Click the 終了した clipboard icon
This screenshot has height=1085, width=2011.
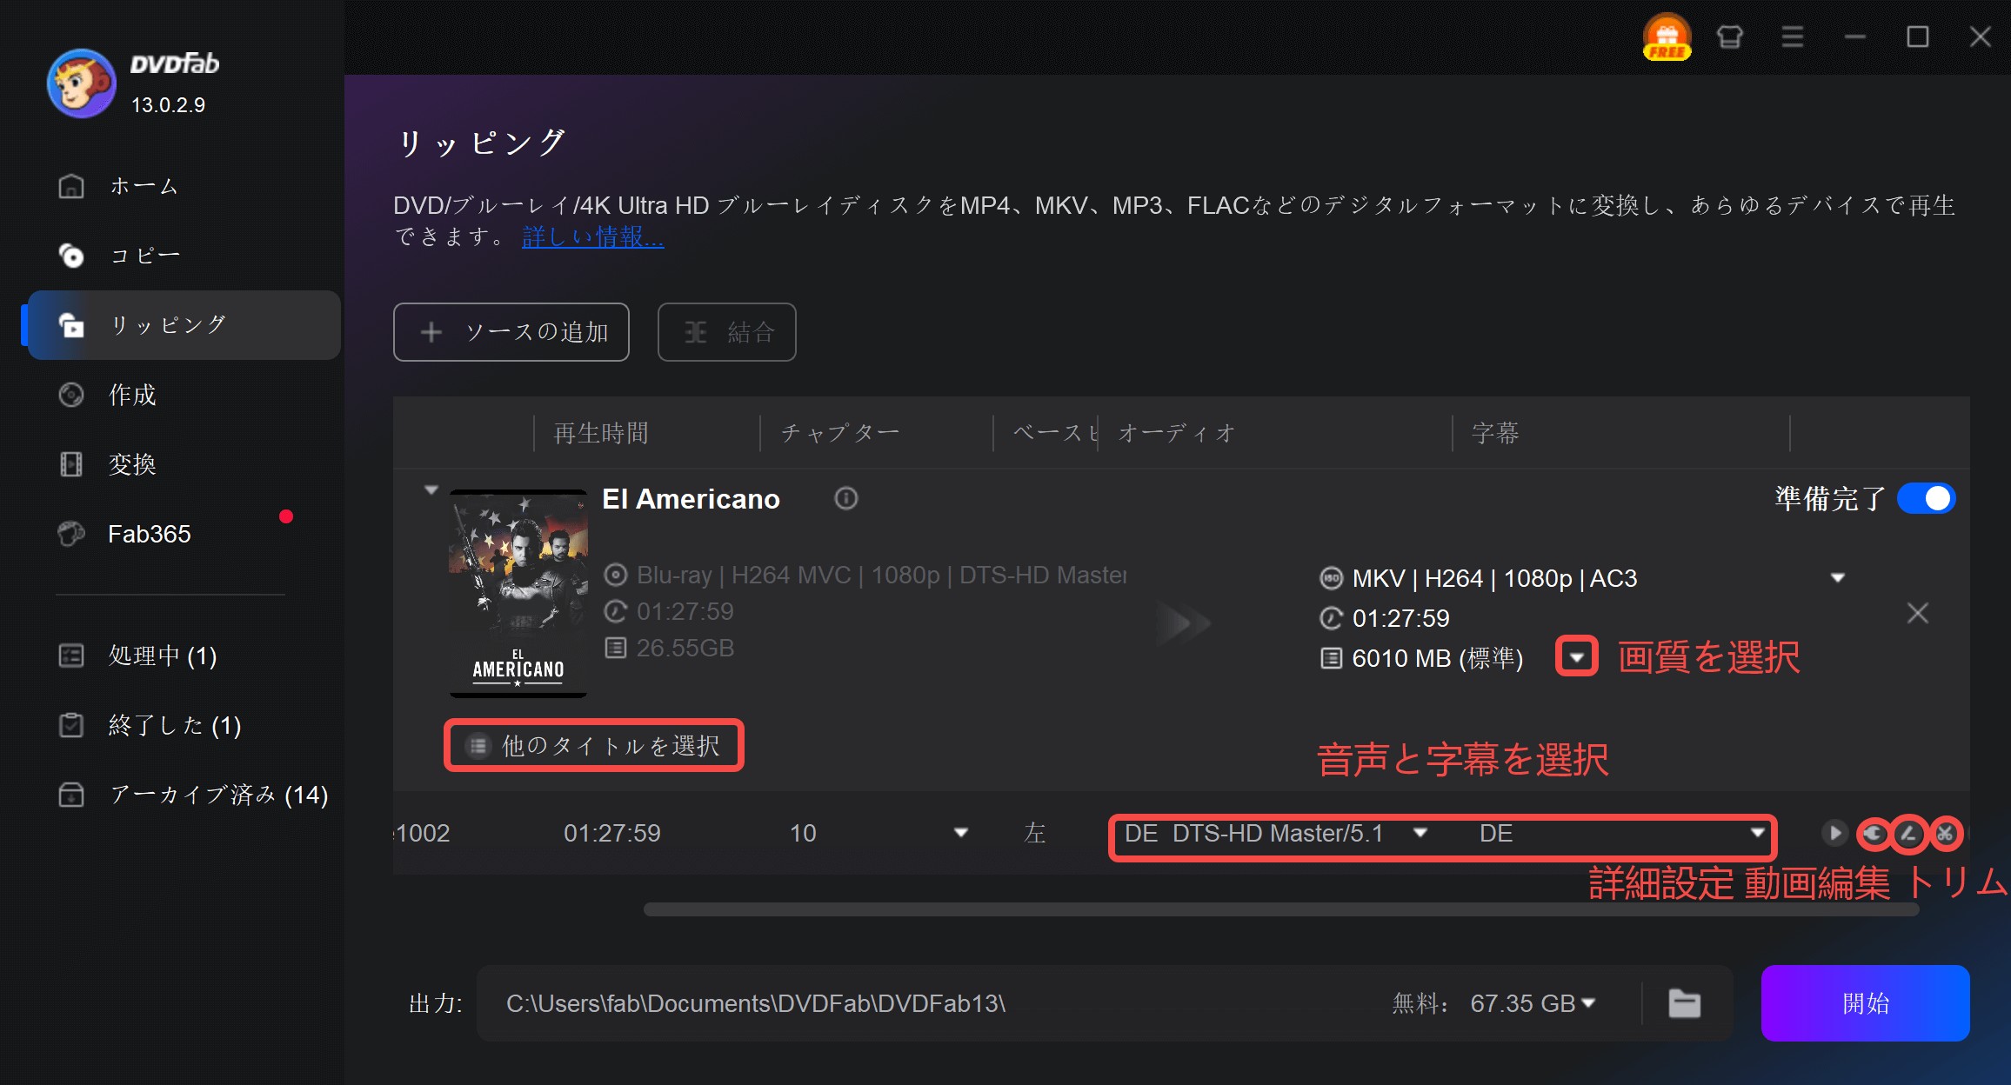click(70, 725)
